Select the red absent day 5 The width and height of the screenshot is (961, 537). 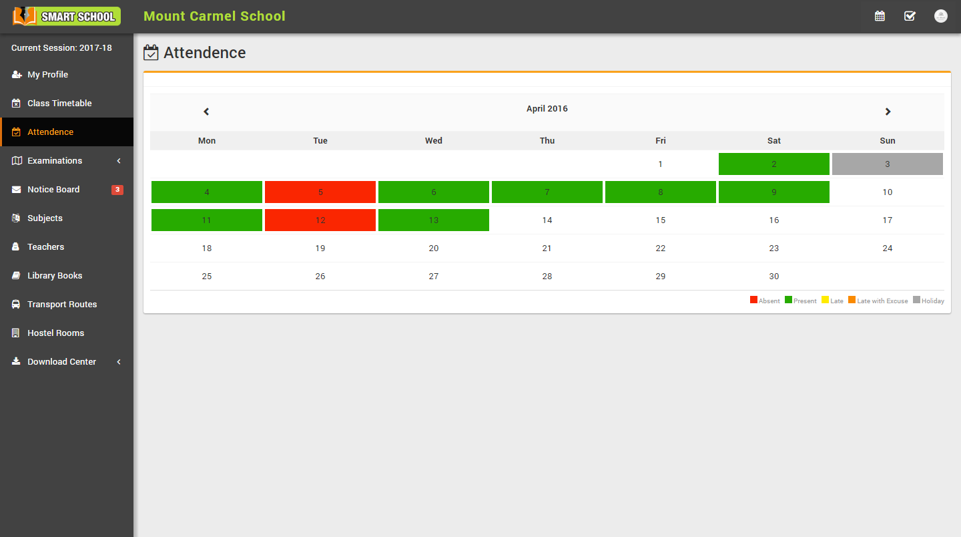click(320, 192)
